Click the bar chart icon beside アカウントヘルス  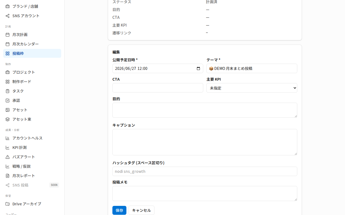tap(8, 138)
